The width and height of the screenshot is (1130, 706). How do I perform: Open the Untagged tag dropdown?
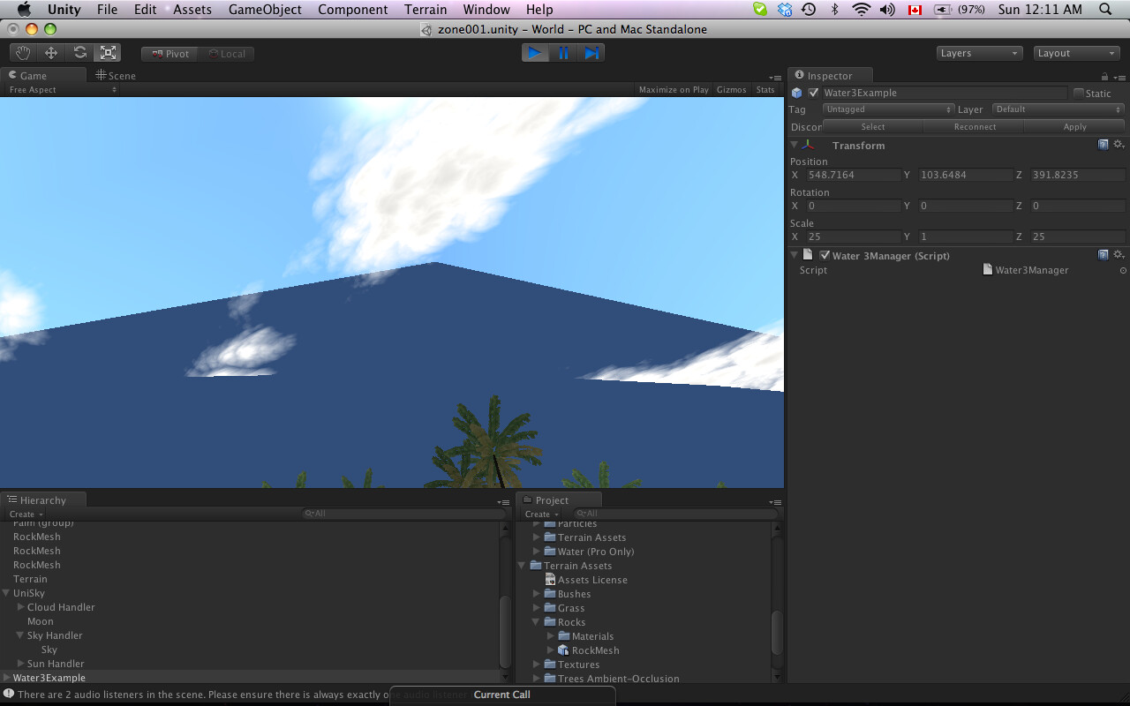point(887,109)
